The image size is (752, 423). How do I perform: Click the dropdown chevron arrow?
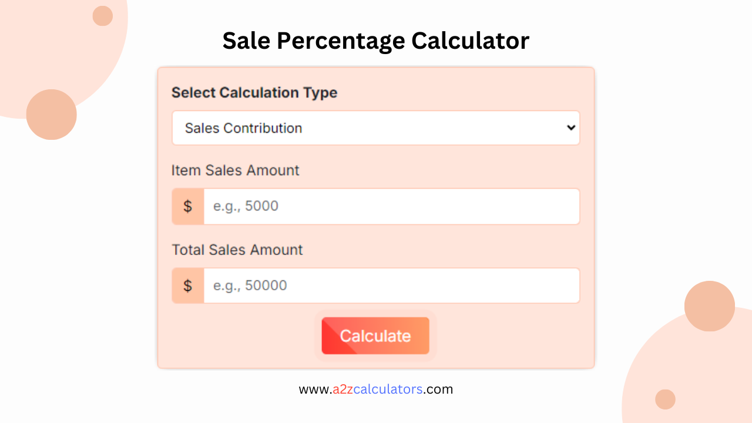click(571, 127)
